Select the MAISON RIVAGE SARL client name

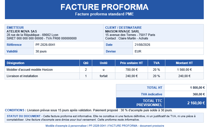pyautogui.click(x=122, y=31)
